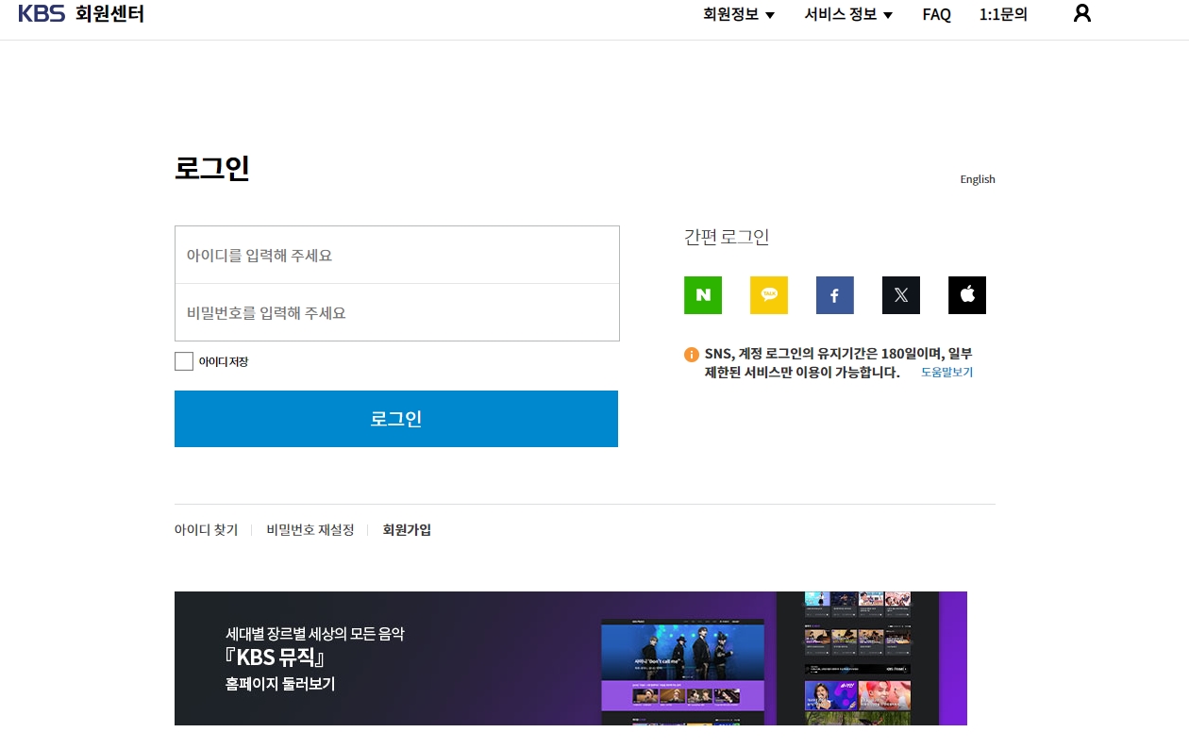Open the 회원가입 sign-up link
The height and width of the screenshot is (749, 1189).
click(x=407, y=530)
